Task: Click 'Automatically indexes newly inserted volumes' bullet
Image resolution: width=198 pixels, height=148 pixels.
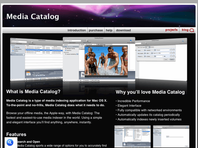Action: click(x=149, y=119)
